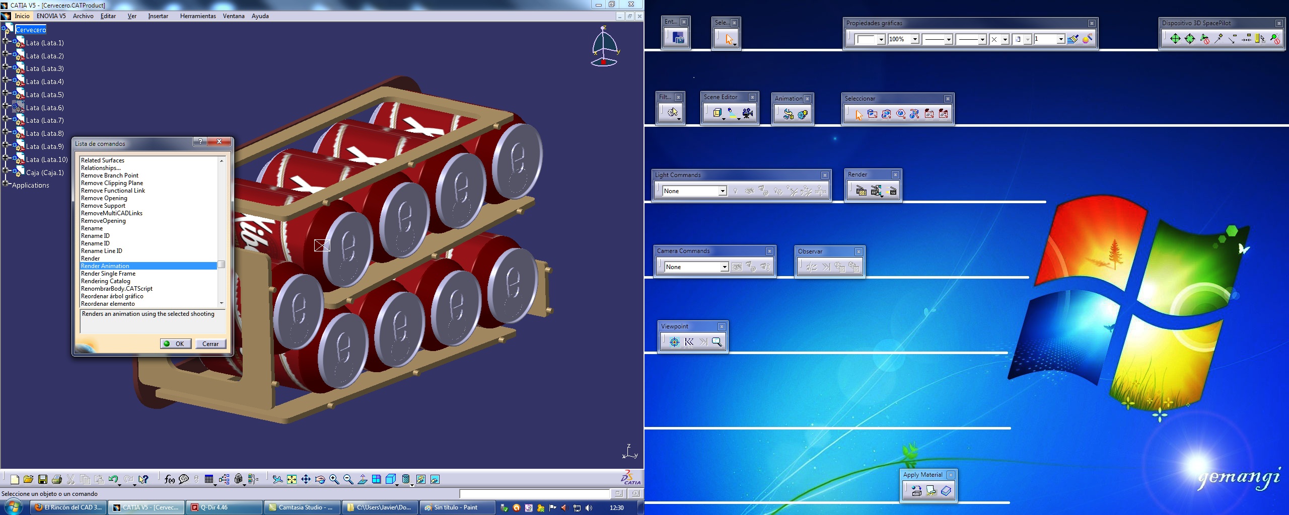Click the magnifier icon in Viewpoint toolbar
The width and height of the screenshot is (1289, 515).
point(717,342)
